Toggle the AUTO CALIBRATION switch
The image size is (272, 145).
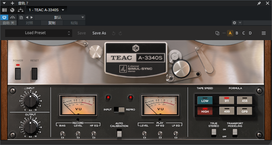(119, 133)
